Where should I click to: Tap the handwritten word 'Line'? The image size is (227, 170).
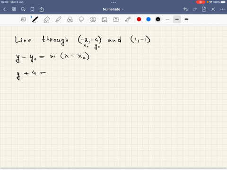[23, 40]
